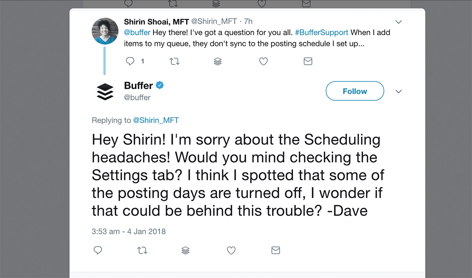Open the #BufferSupport hashtag link
The image size is (472, 278).
pos(321,32)
